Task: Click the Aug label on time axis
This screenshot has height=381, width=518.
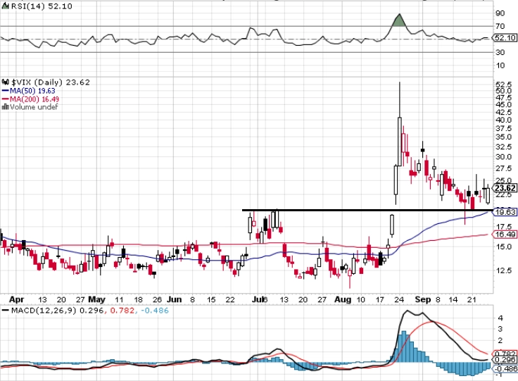Action: pyautogui.click(x=342, y=299)
